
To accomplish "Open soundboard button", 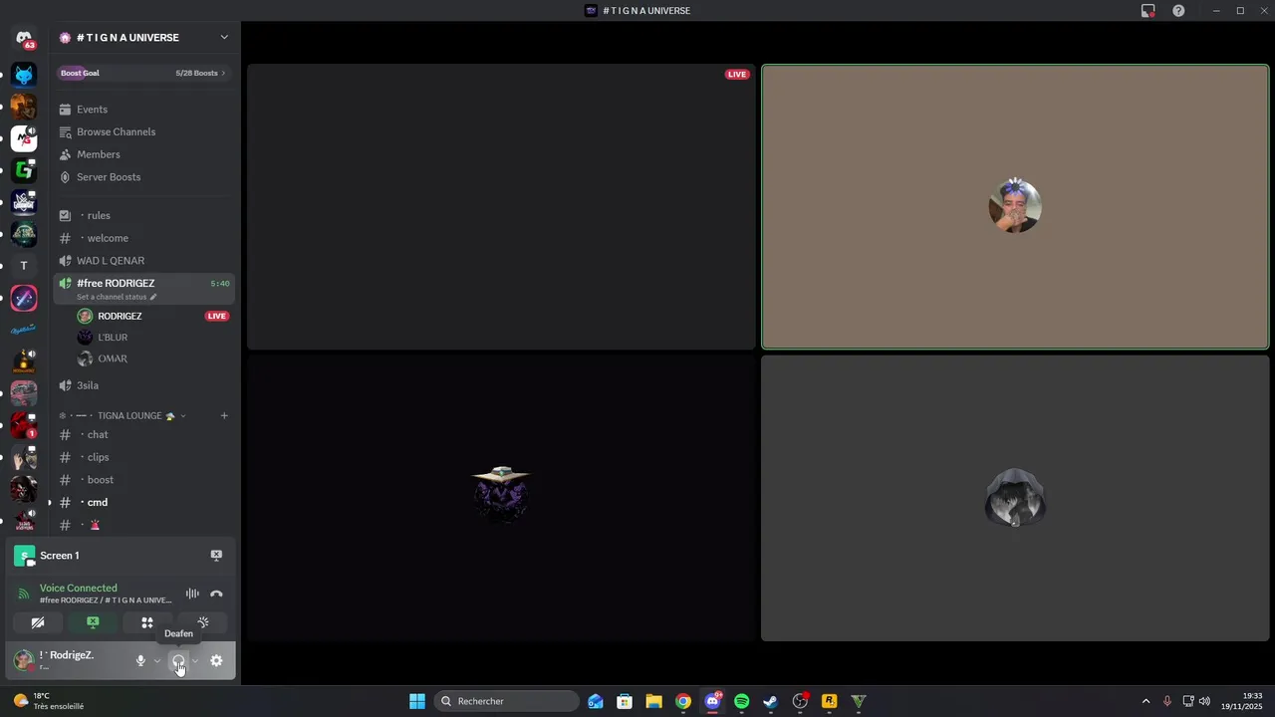I will coord(203,622).
